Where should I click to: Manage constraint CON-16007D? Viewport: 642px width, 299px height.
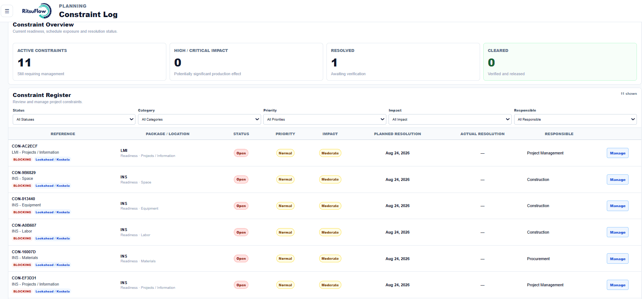617,259
